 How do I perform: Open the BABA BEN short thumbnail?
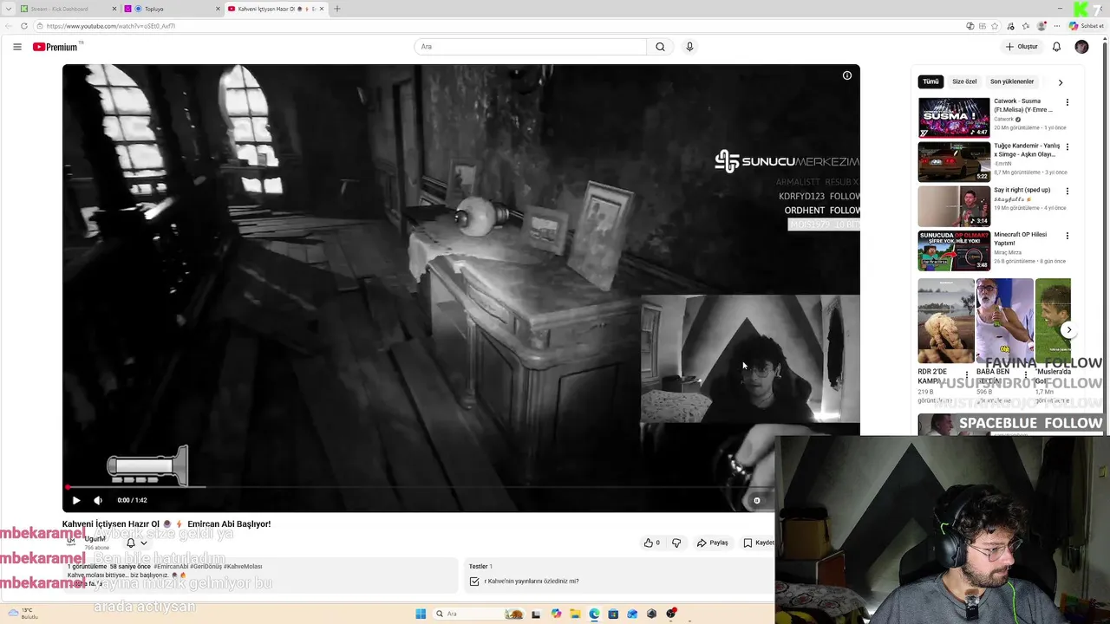click(1004, 321)
